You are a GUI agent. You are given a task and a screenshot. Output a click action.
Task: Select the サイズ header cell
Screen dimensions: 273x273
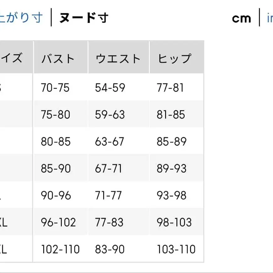click(13, 58)
